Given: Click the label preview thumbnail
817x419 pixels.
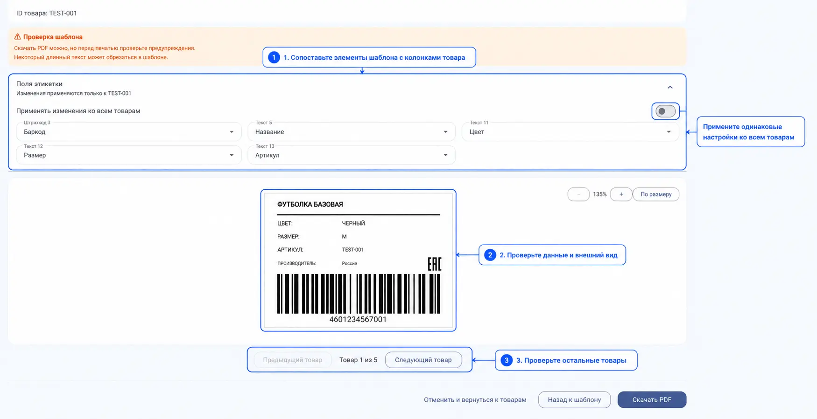Looking at the screenshot, I should (358, 260).
